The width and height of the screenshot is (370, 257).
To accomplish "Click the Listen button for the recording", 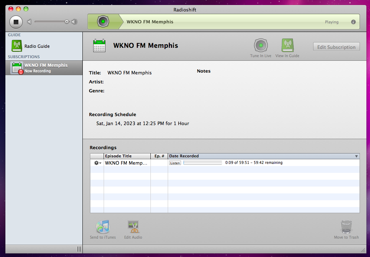I will (175, 163).
